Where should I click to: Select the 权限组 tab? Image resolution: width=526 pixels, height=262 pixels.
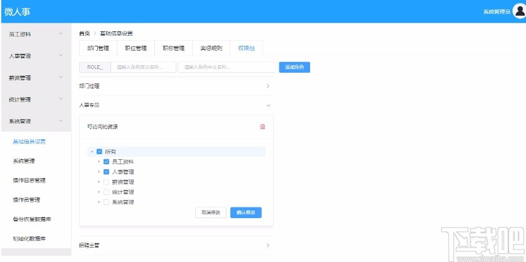(x=247, y=48)
